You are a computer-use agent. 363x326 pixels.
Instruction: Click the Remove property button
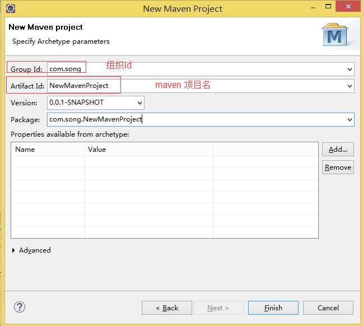[338, 167]
